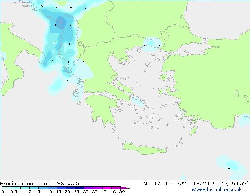Click the 35–40 mm violet legend swatch

[97, 188]
